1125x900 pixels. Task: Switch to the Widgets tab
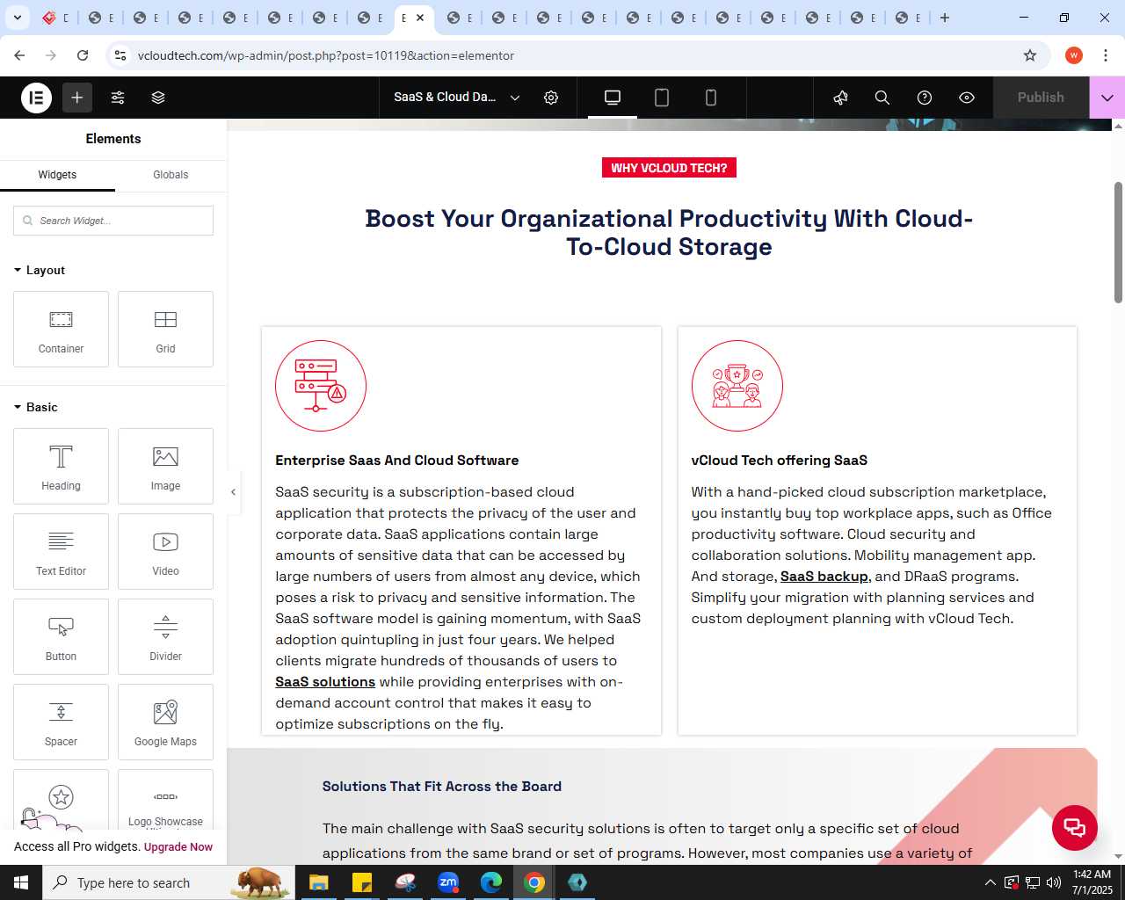point(57,175)
